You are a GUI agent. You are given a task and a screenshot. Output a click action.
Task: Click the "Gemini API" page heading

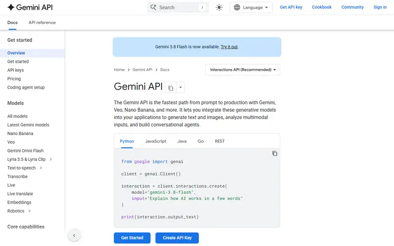pos(138,87)
